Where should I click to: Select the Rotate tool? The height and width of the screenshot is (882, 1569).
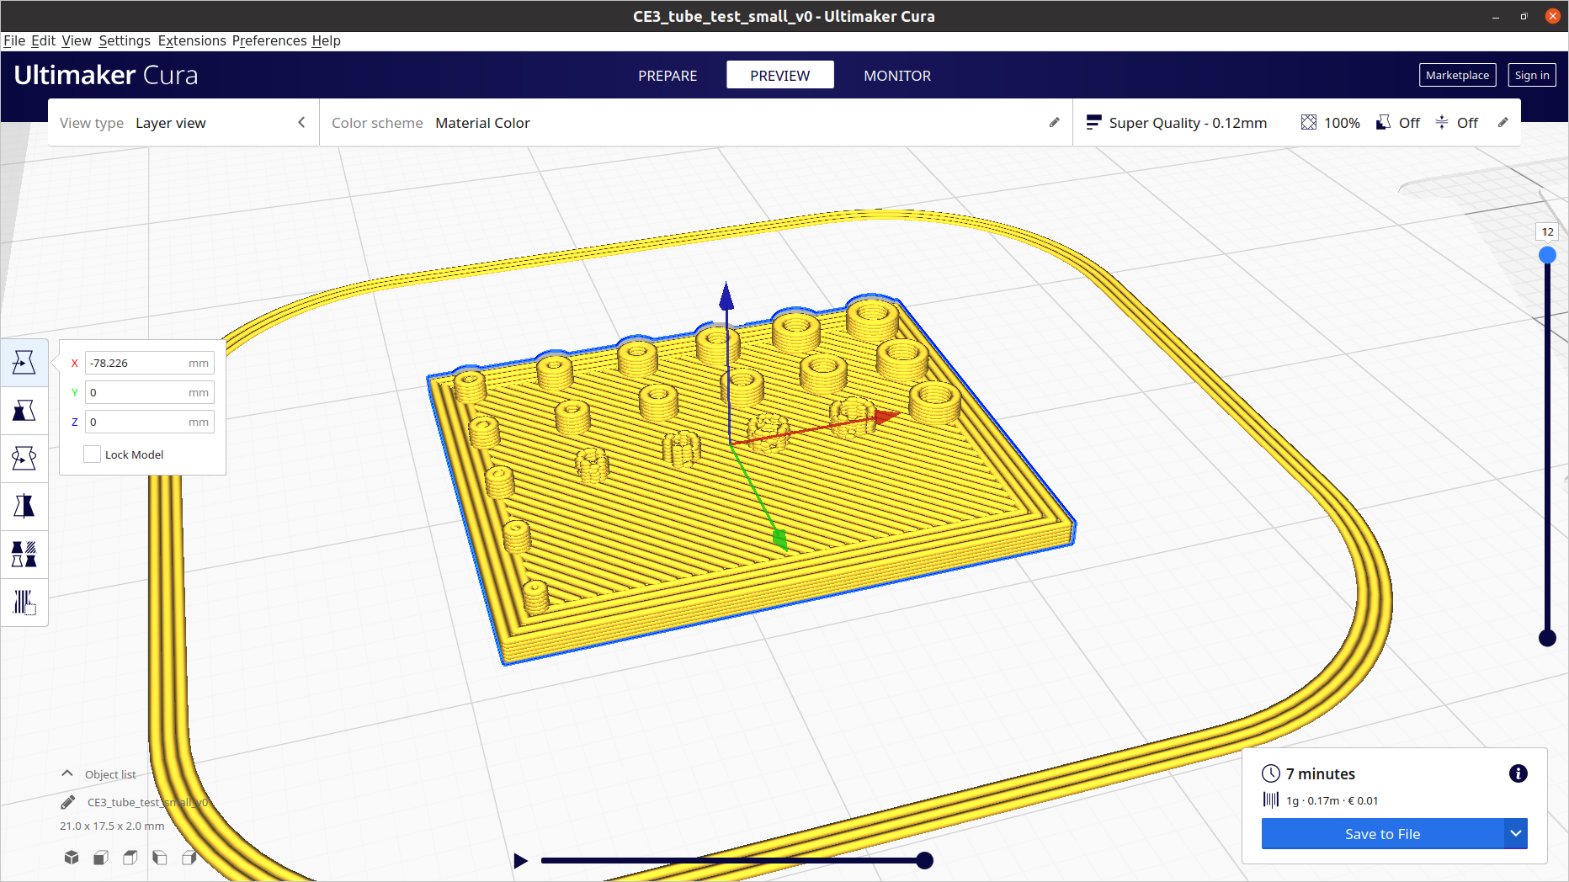(24, 459)
